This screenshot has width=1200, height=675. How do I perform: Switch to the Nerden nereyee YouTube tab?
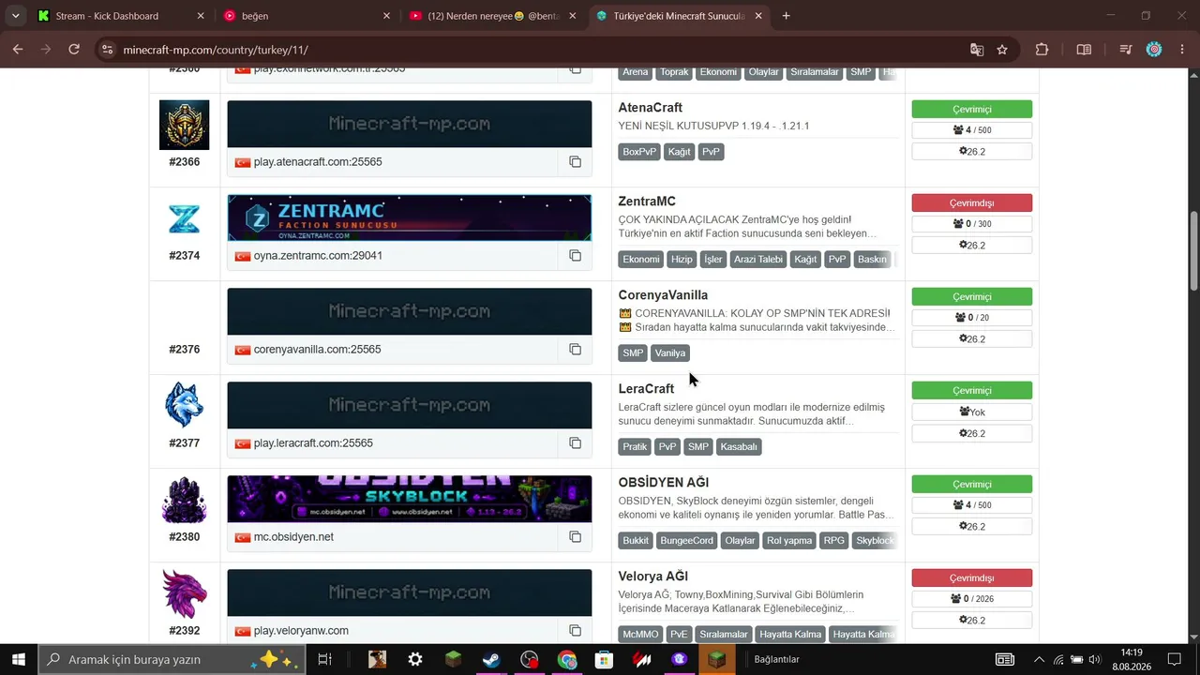tap(495, 16)
